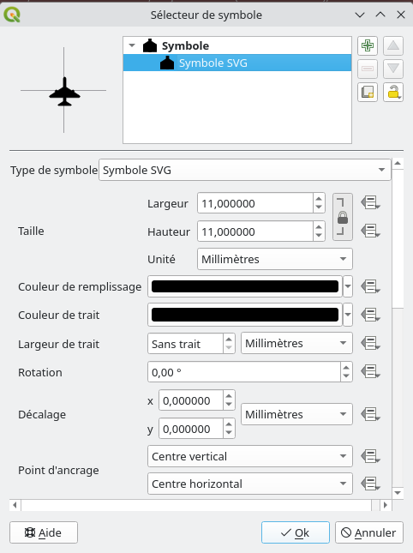Collapse the Symbole tree root arrow
The width and height of the screenshot is (413, 553).
(x=132, y=45)
